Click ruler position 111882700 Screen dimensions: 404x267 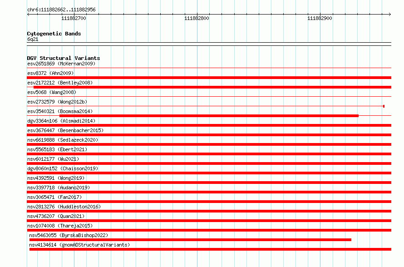pos(74,18)
